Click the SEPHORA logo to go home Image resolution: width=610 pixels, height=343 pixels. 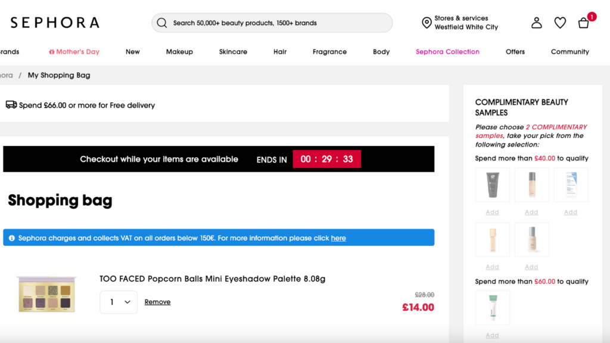[x=54, y=23]
